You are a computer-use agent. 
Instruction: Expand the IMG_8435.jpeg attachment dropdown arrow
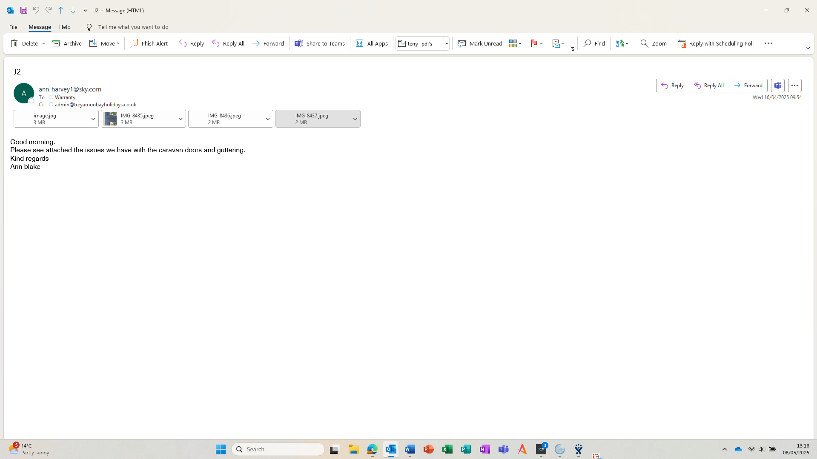point(180,119)
